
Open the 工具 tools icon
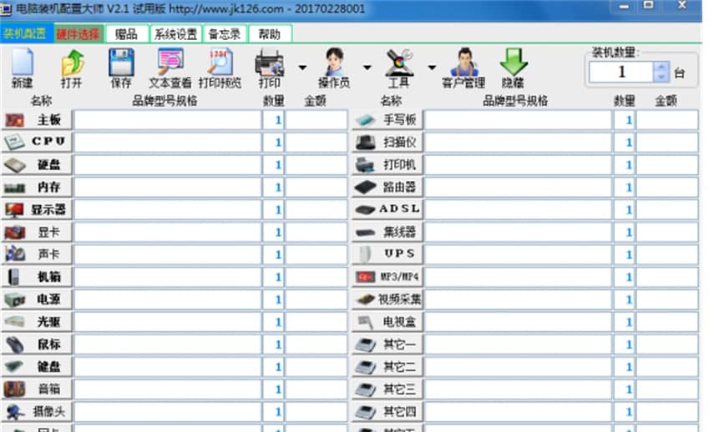tap(399, 68)
